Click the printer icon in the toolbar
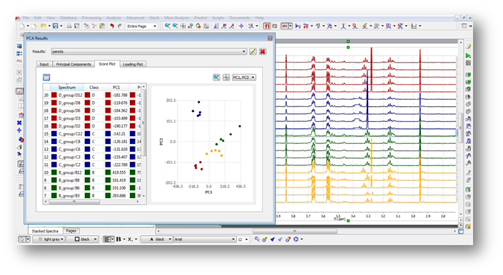 click(69, 26)
